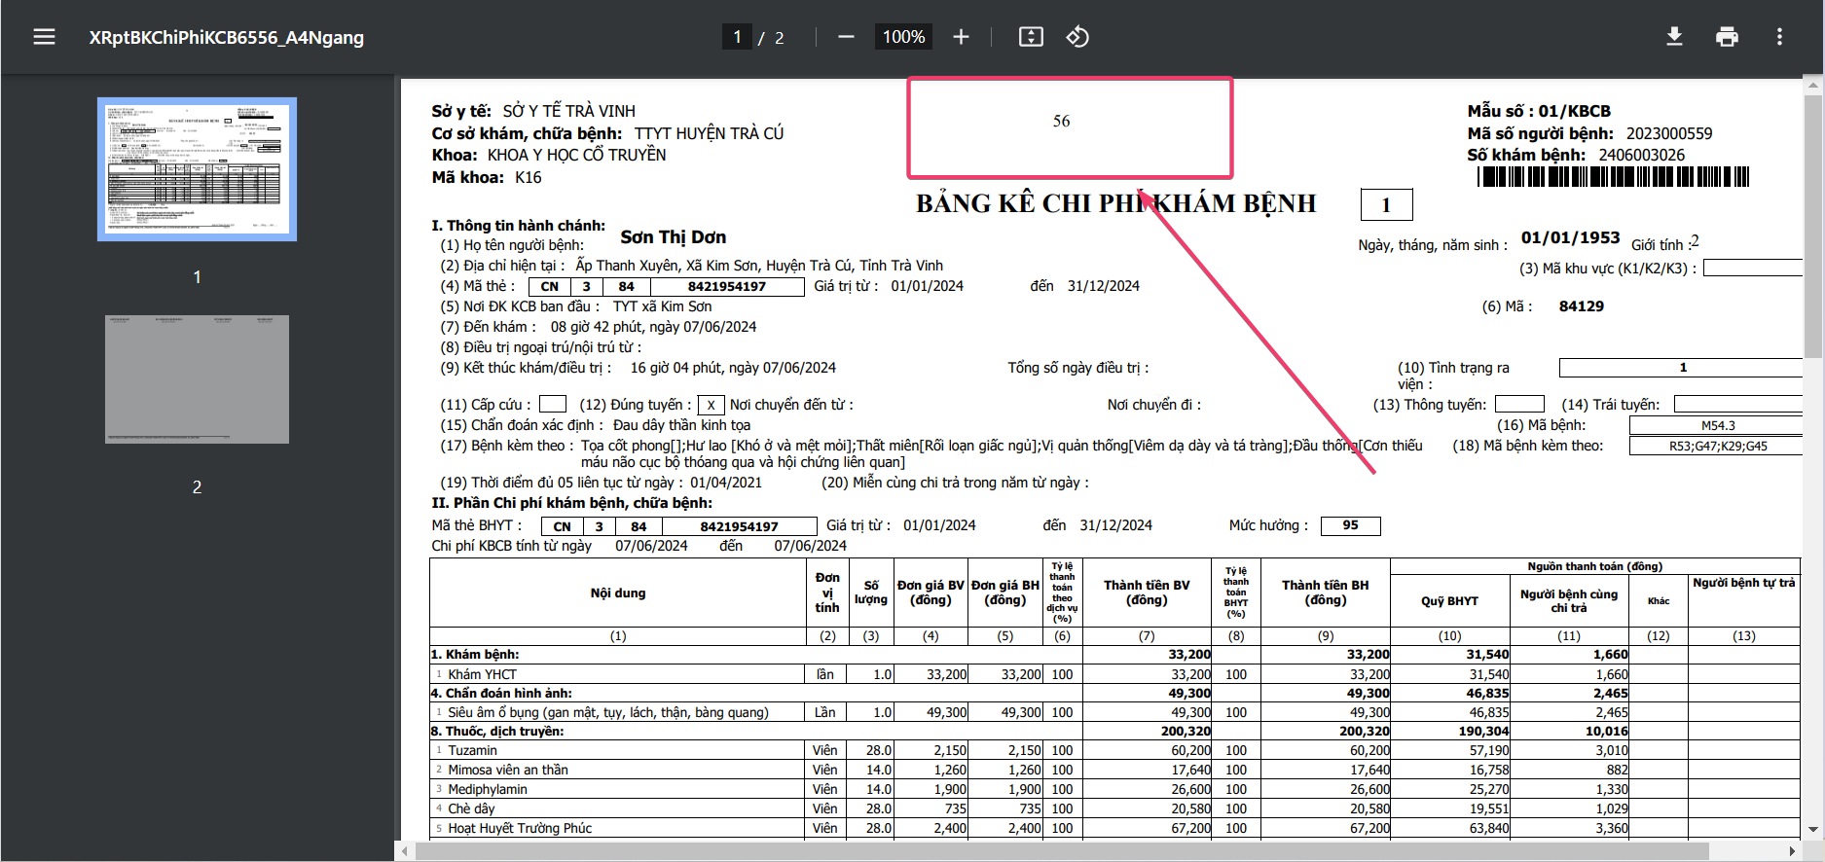Click the empty Cấp cứu checkbox

point(553,404)
